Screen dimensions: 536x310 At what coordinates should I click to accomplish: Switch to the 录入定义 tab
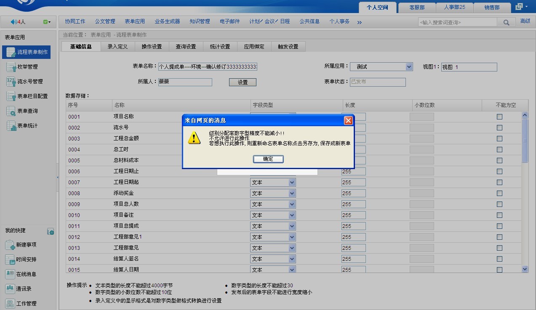pyautogui.click(x=117, y=47)
